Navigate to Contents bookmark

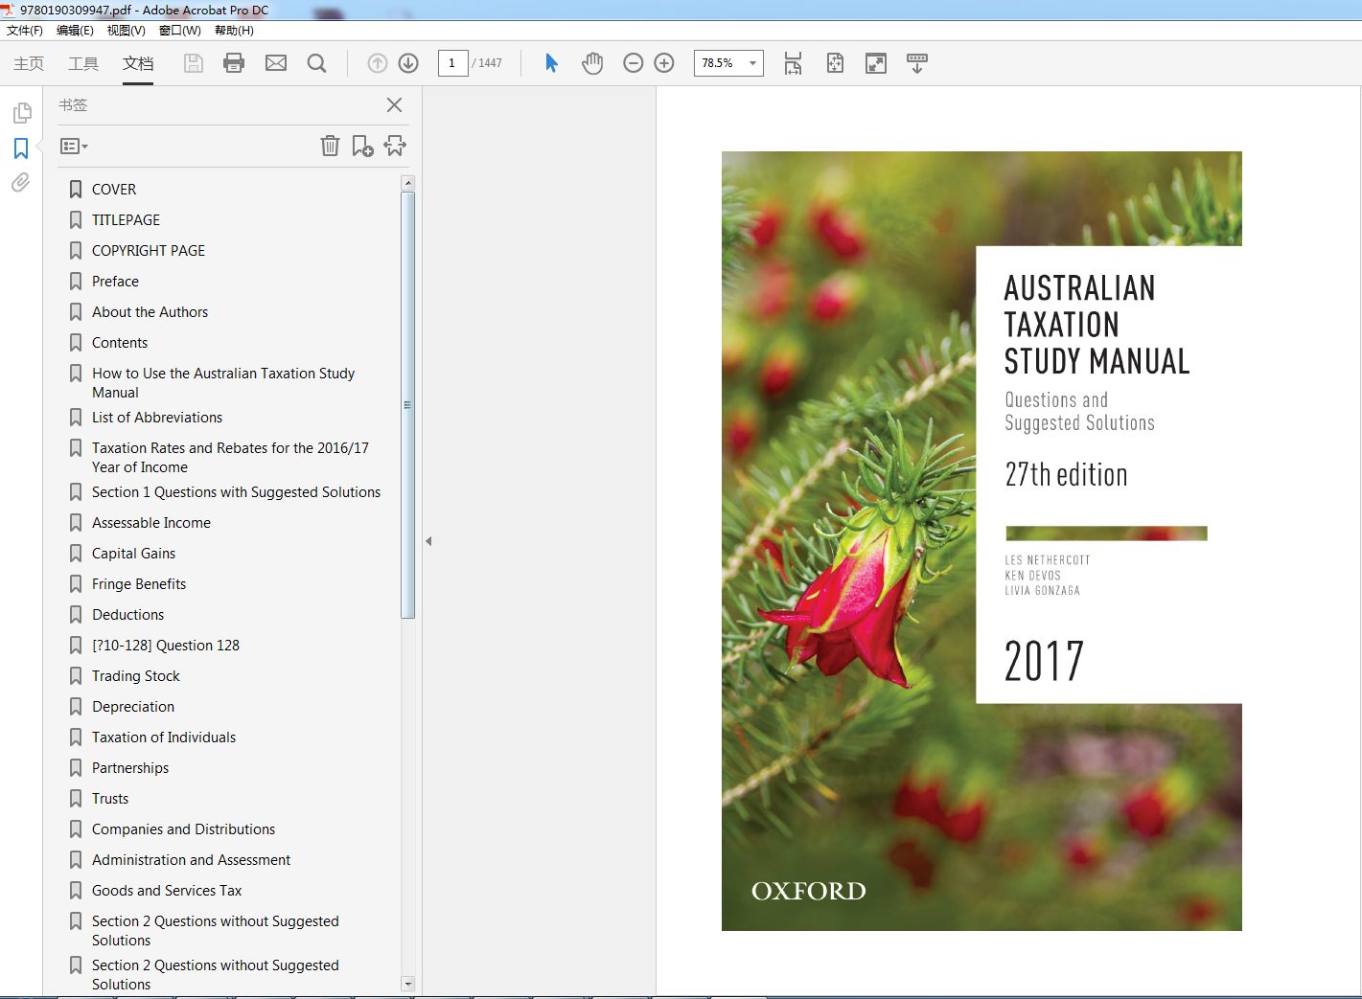120,343
